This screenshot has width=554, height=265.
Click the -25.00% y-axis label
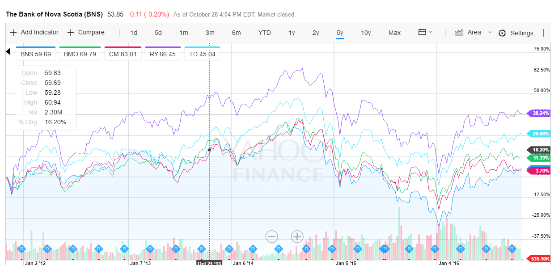[541, 215]
